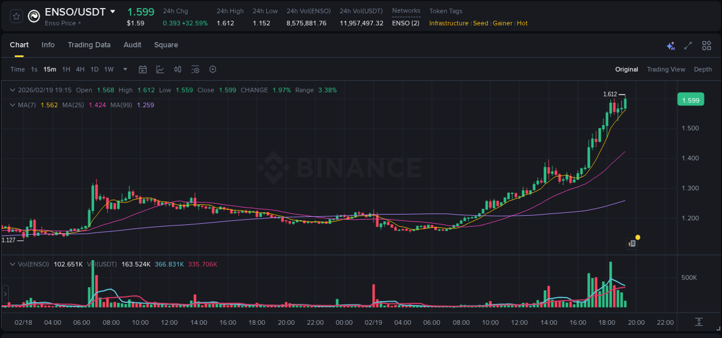Click the ENSO (2) networks label

pos(405,23)
